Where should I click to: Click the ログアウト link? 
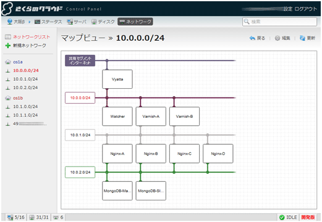pos(306,9)
